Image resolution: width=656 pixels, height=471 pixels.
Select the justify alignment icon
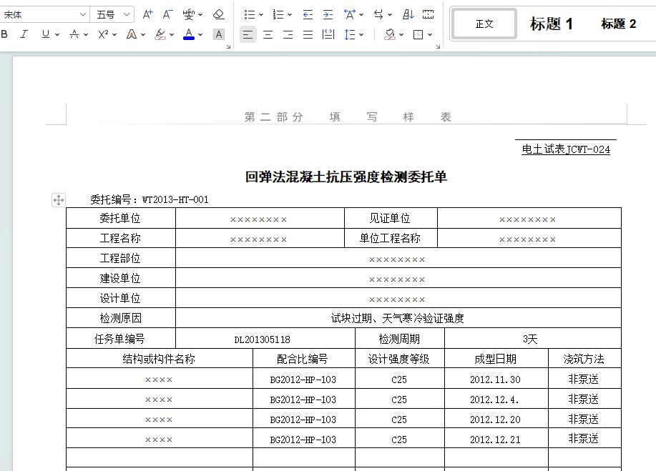pyautogui.click(x=308, y=34)
